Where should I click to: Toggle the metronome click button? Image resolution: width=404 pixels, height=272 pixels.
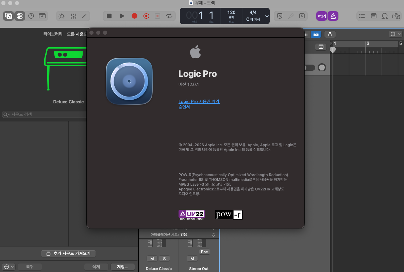coord(333,16)
